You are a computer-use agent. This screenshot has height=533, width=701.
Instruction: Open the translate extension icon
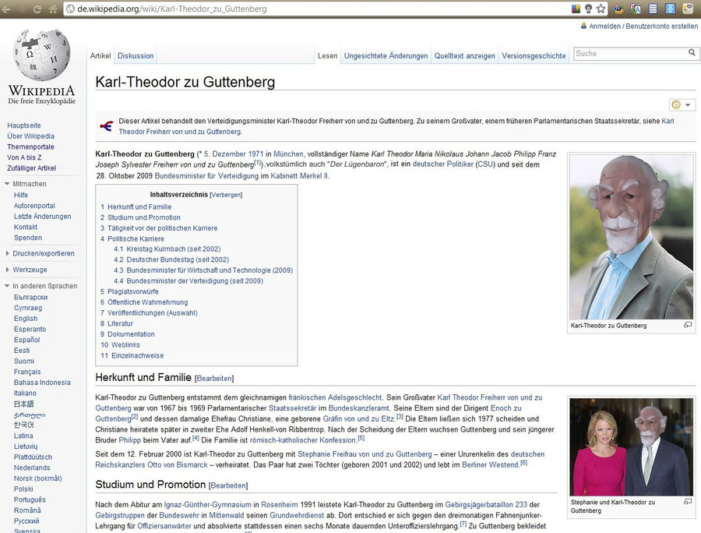[636, 9]
